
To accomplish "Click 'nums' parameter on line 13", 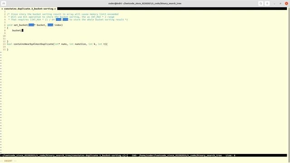I will (64, 44).
